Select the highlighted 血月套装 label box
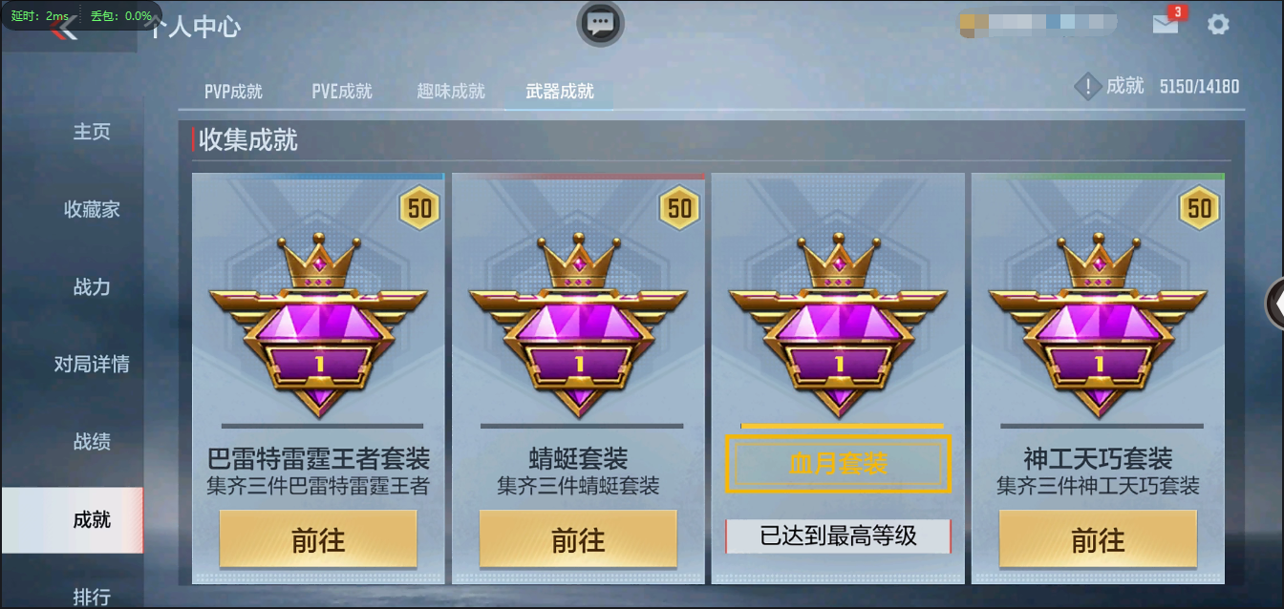 click(838, 464)
